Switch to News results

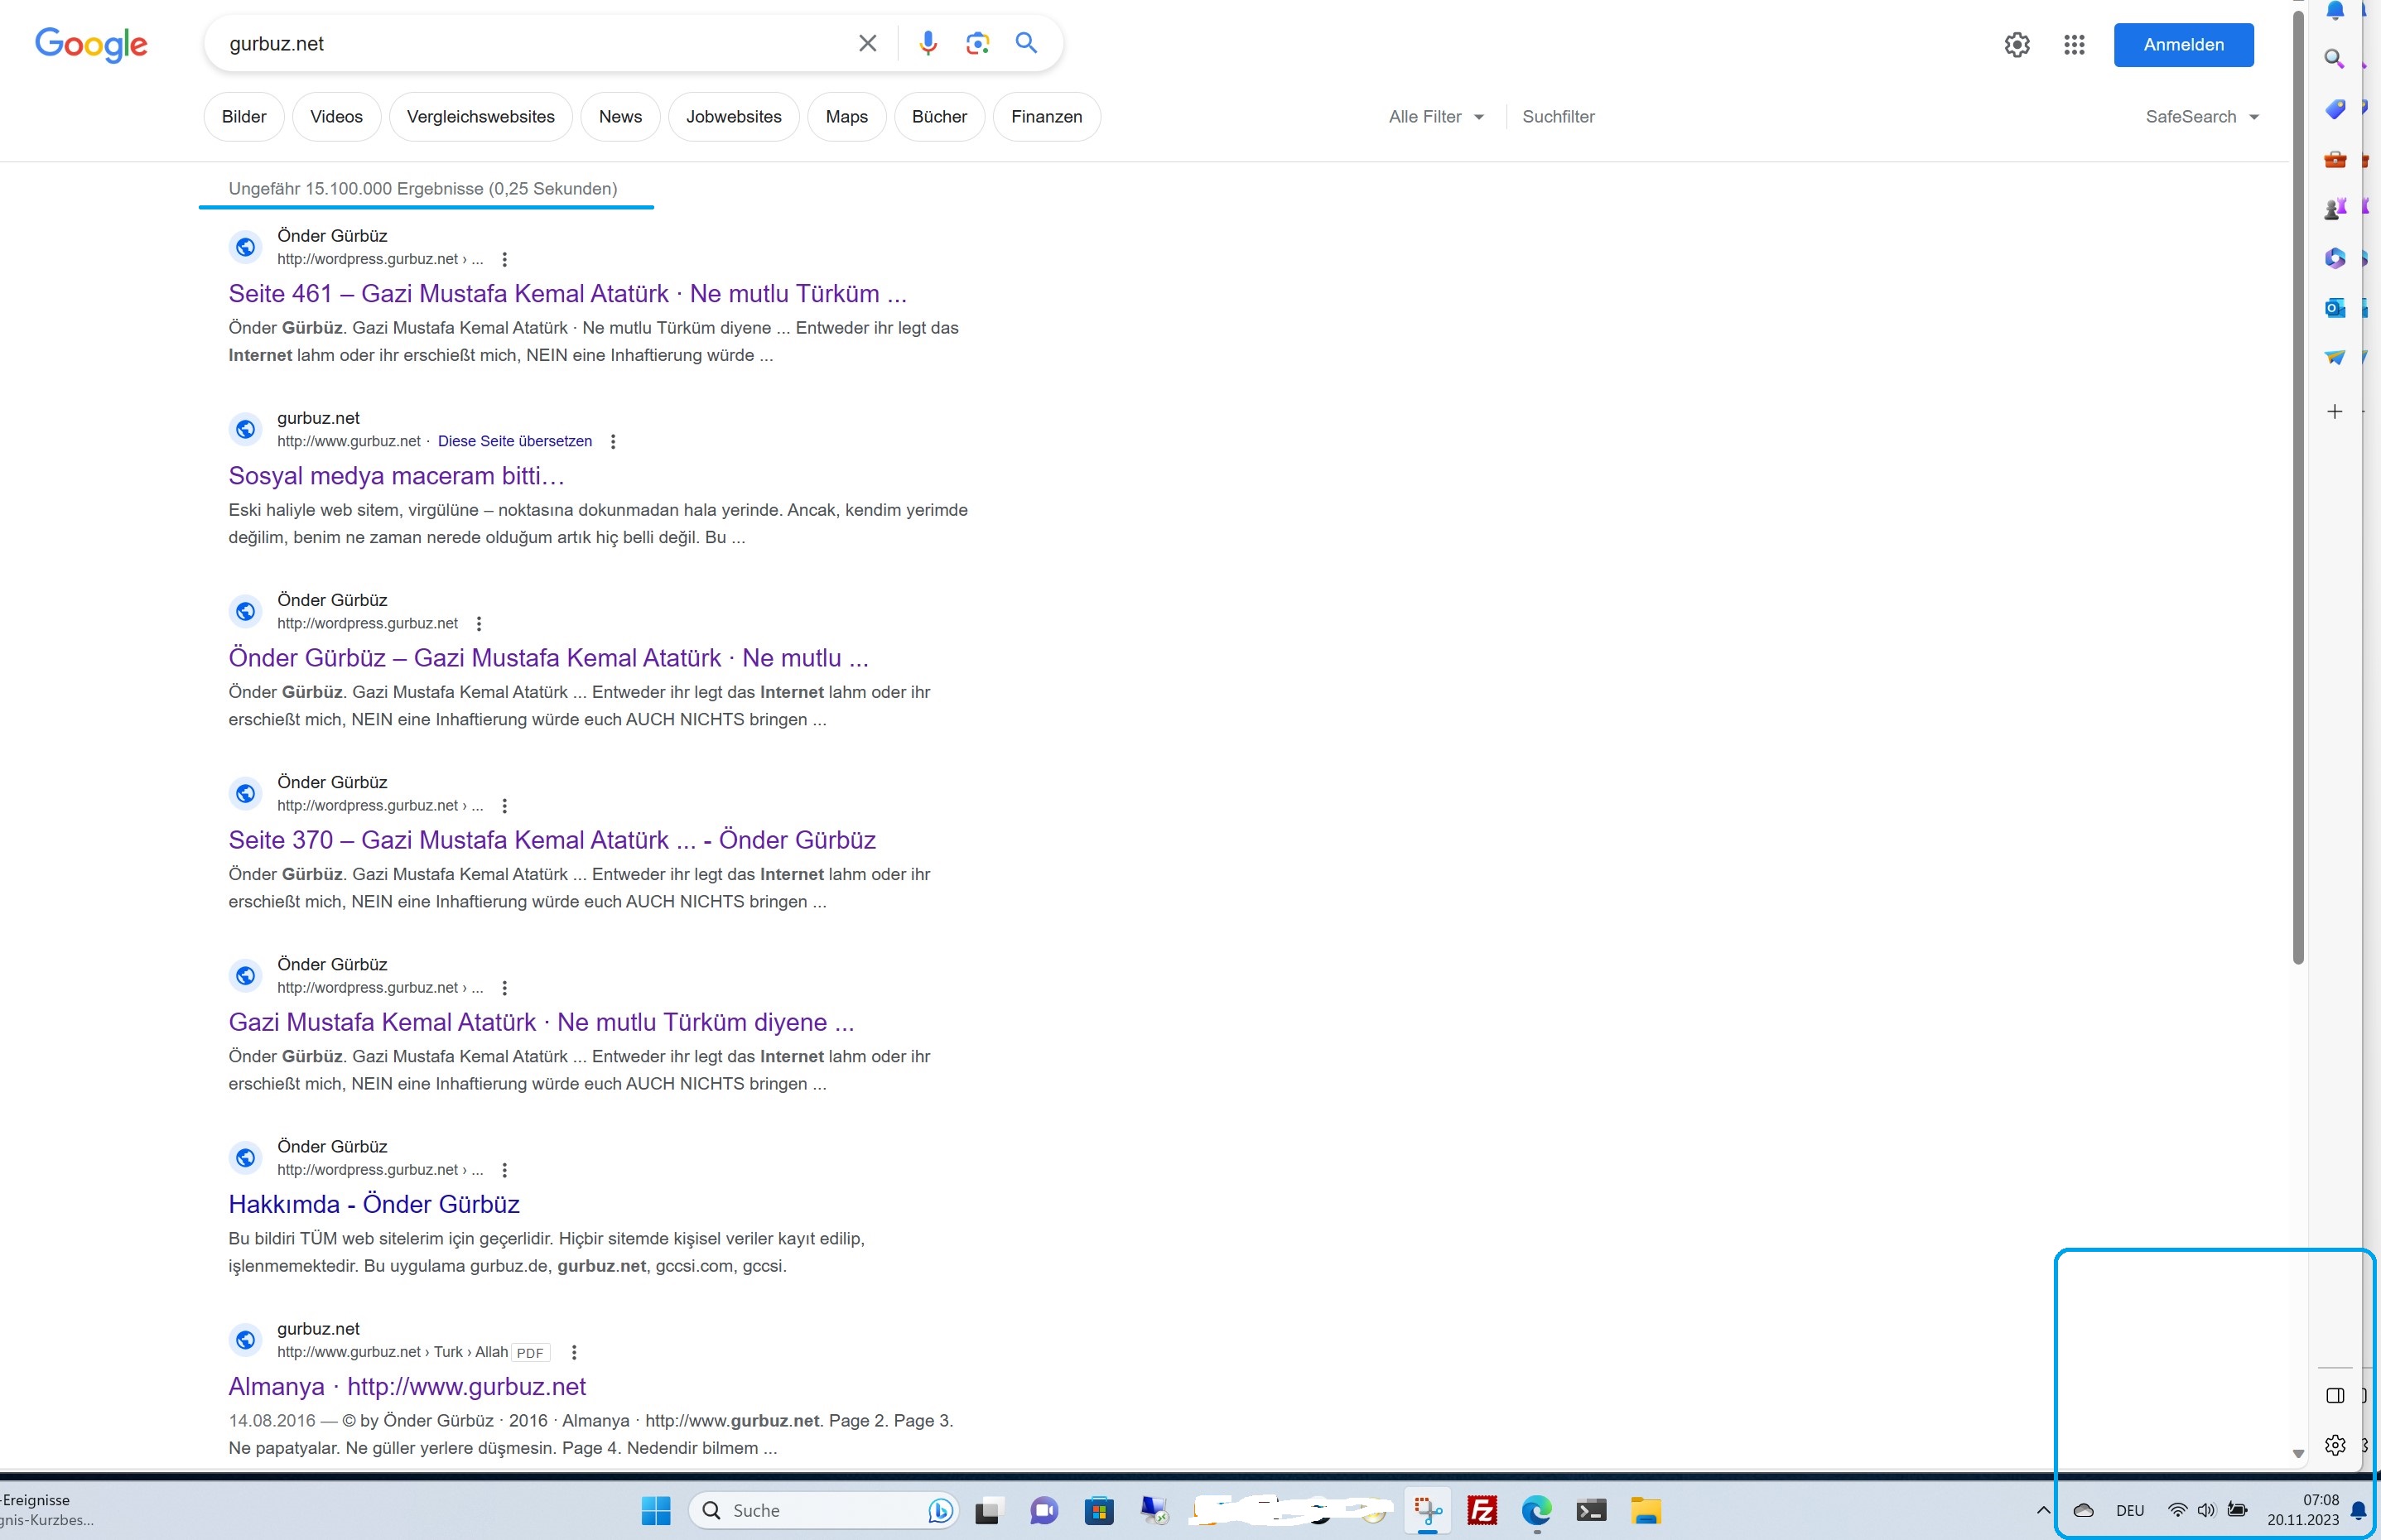(x=620, y=117)
